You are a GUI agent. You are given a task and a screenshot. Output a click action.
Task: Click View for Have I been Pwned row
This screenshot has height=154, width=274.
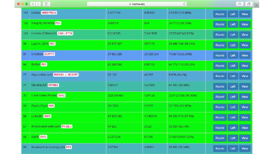[x=245, y=97]
